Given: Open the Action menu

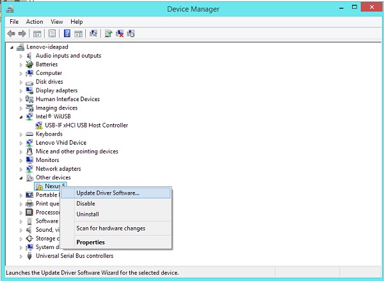Looking at the screenshot, I should pos(35,22).
